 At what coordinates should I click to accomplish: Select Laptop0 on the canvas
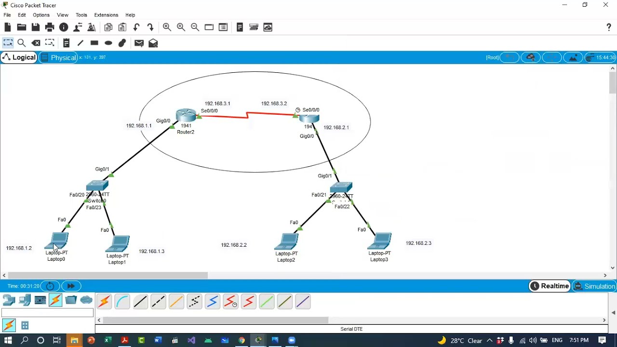click(57, 240)
